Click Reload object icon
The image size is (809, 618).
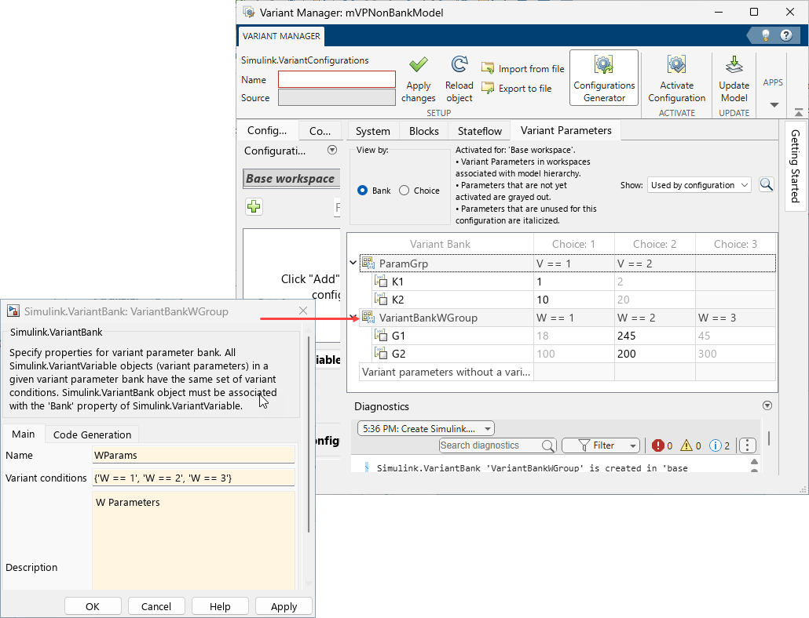coord(459,65)
